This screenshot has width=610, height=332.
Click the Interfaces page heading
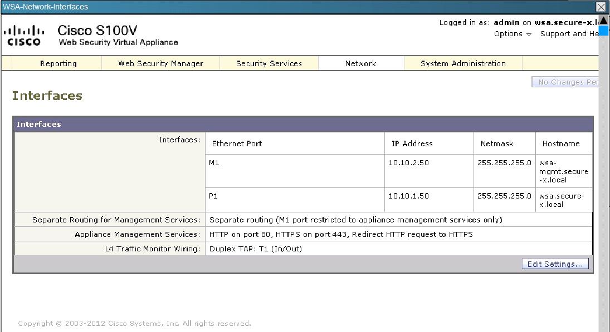[47, 96]
